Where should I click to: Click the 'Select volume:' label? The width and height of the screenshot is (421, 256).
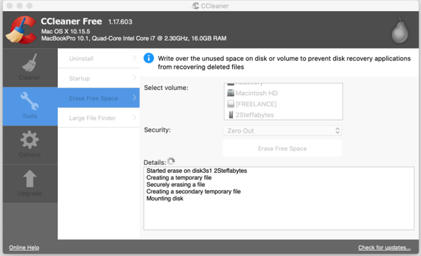(x=166, y=87)
